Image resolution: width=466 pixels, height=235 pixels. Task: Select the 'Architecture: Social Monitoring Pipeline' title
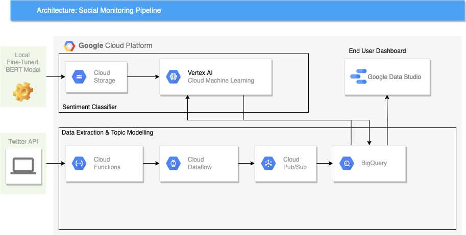pyautogui.click(x=99, y=11)
